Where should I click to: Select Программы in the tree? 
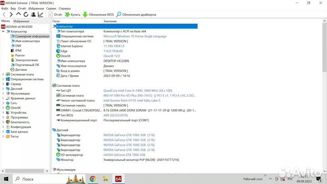pos(19,118)
